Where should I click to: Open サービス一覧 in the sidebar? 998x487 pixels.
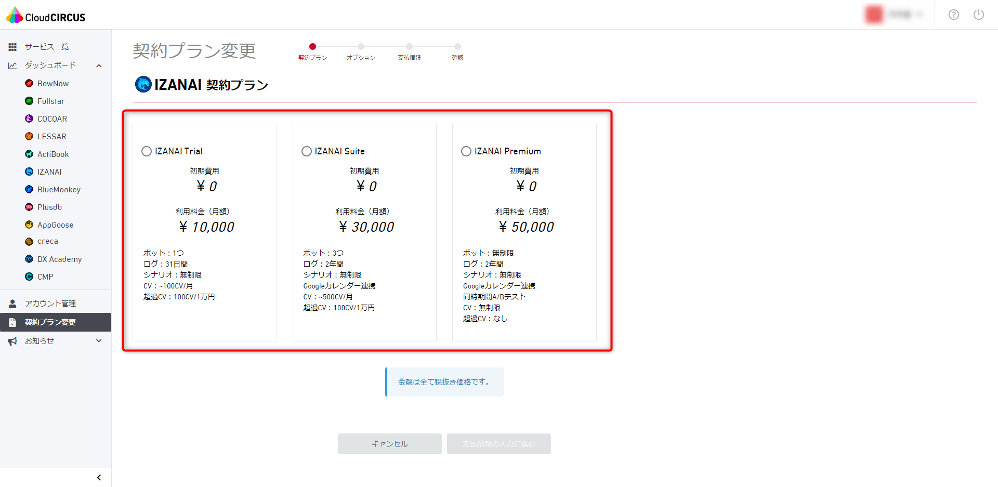tap(47, 47)
